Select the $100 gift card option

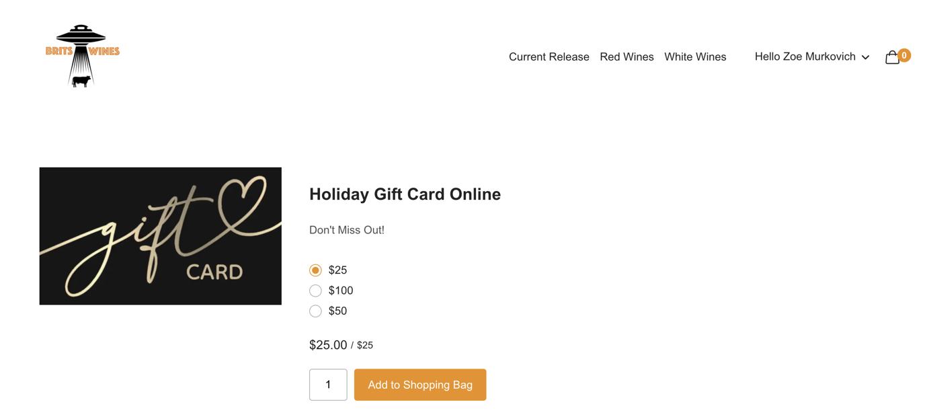click(x=315, y=291)
